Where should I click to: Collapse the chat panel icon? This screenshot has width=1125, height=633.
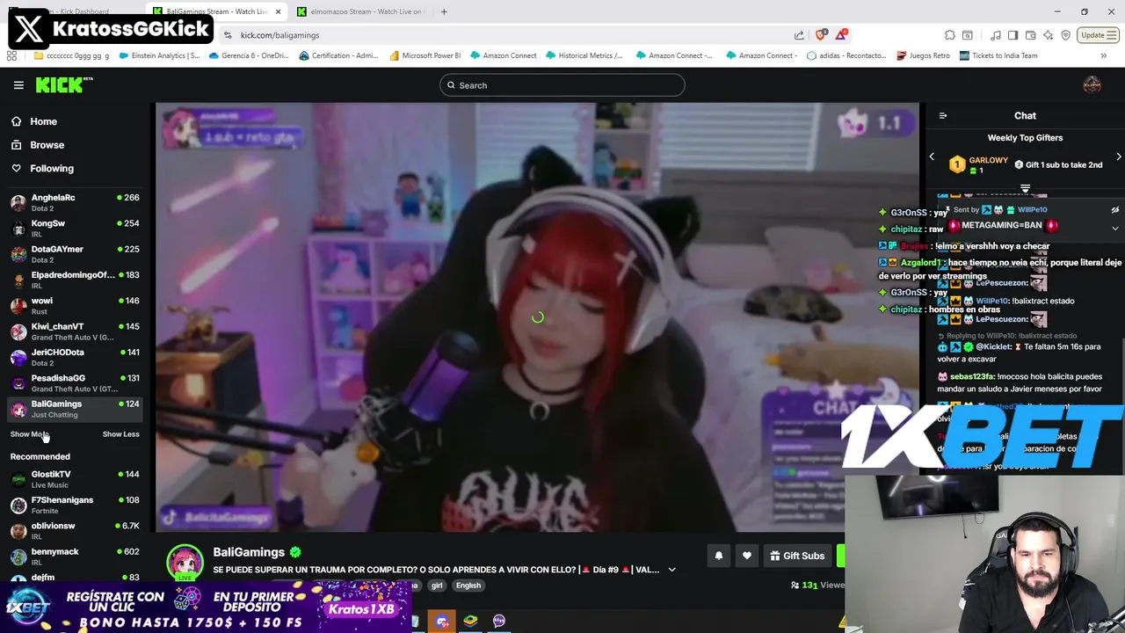click(943, 116)
